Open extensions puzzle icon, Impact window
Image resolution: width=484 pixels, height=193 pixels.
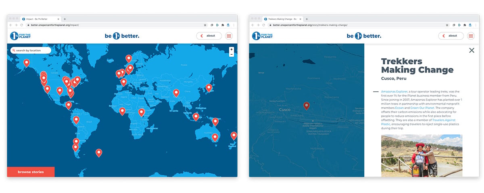[223, 25]
